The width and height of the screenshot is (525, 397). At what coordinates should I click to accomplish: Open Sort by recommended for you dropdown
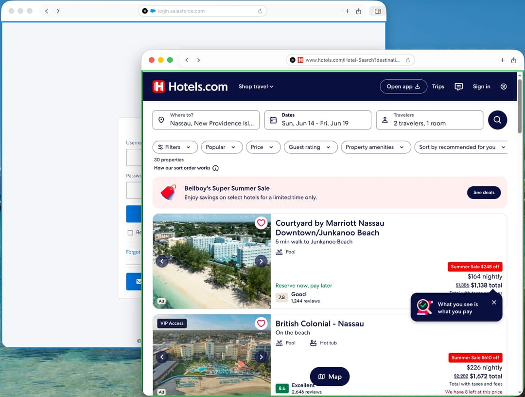tap(461, 147)
